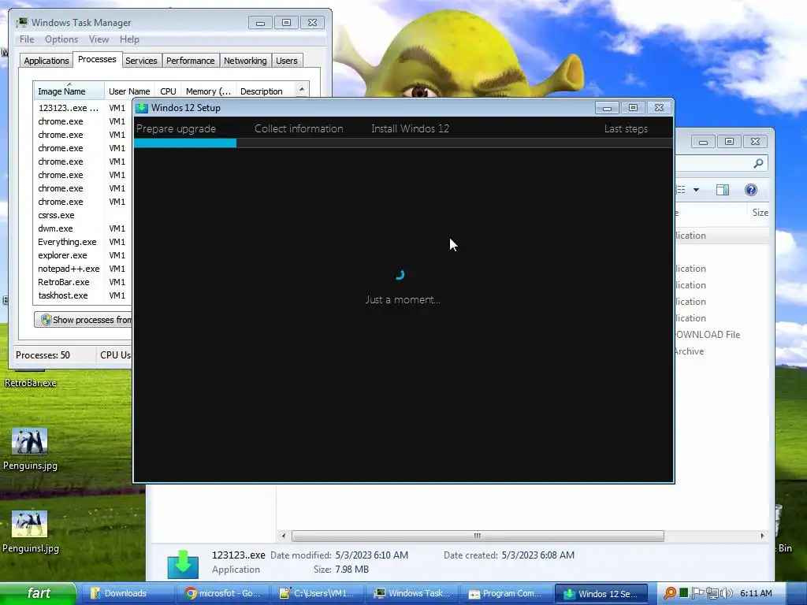Click the 123123..exe file icon in details pane
Image resolution: width=807 pixels, height=605 pixels.
tap(183, 564)
